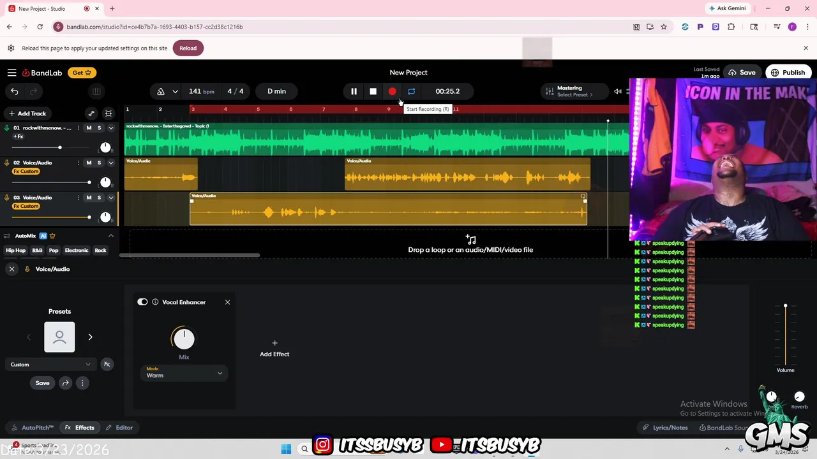Click Reload in the settings banner

click(188, 48)
